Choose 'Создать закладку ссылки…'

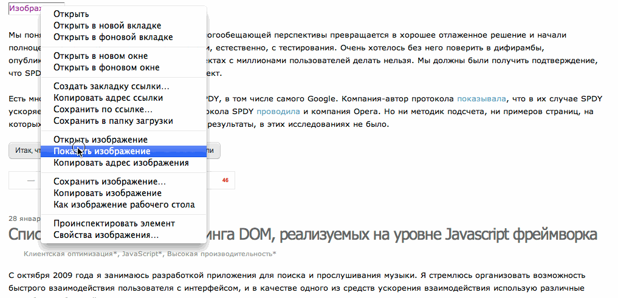pos(124,86)
